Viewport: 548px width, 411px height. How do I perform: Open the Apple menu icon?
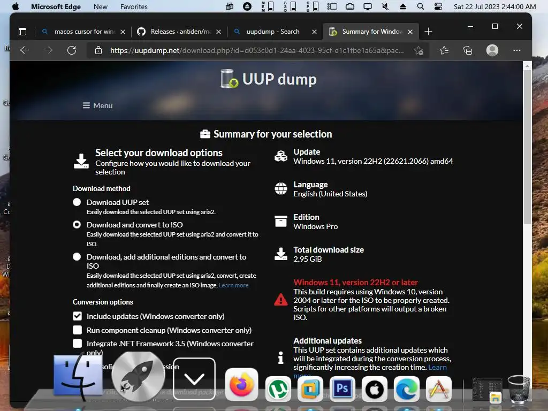(16, 6)
